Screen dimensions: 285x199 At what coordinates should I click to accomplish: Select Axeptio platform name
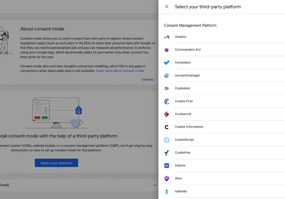tap(180, 37)
